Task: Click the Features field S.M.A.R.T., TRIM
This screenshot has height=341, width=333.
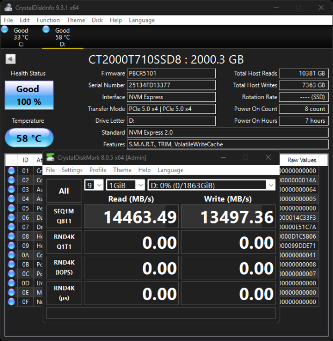Action: coord(228,144)
